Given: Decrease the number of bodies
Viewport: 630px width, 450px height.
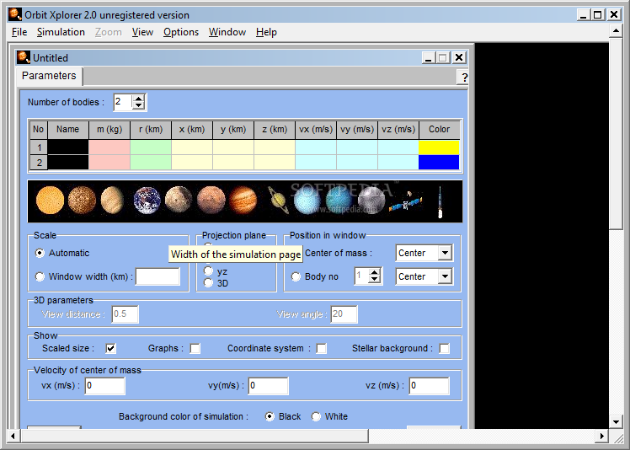Looking at the screenshot, I should click(139, 105).
